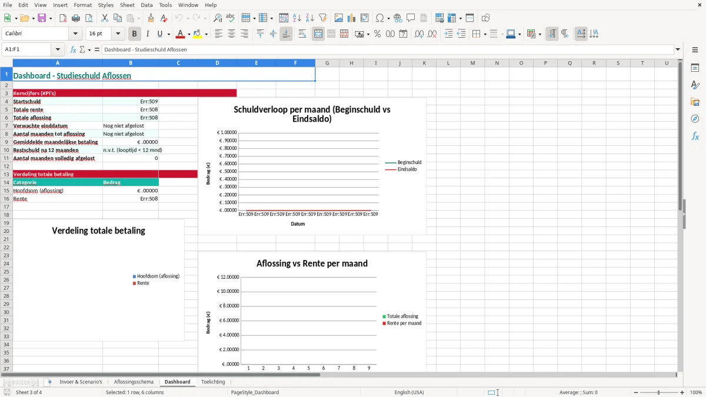
Task: Open the Sidebar Gallery icon
Action: (695, 102)
